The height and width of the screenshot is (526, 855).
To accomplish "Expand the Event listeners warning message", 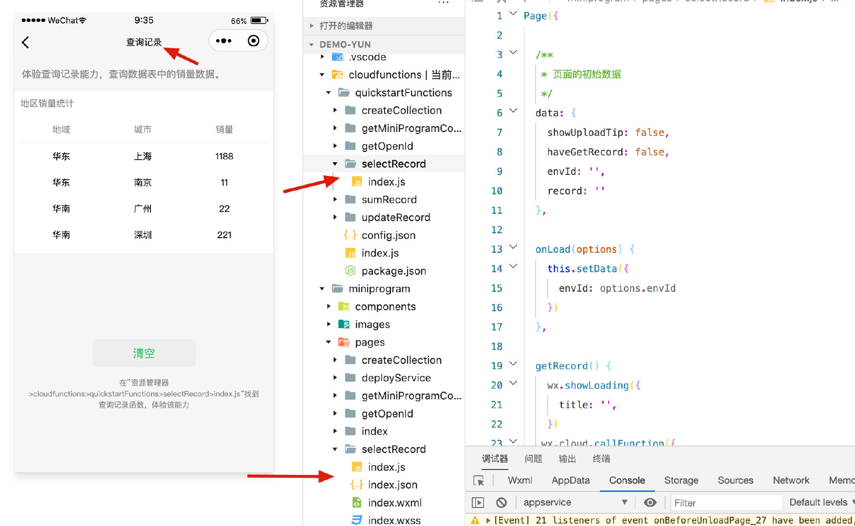I will click(488, 521).
